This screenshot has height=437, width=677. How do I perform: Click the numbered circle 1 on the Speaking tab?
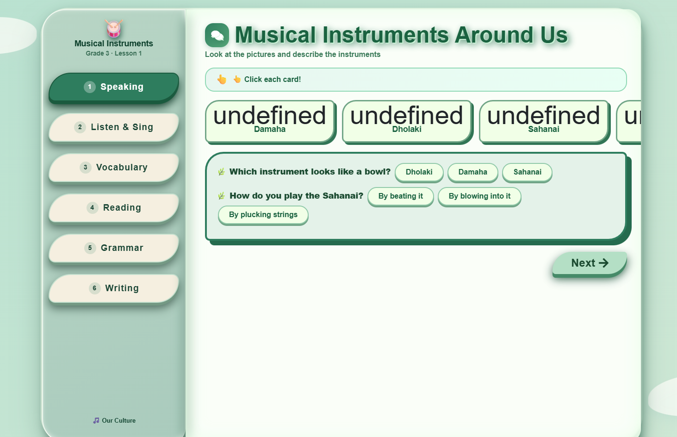[89, 87]
